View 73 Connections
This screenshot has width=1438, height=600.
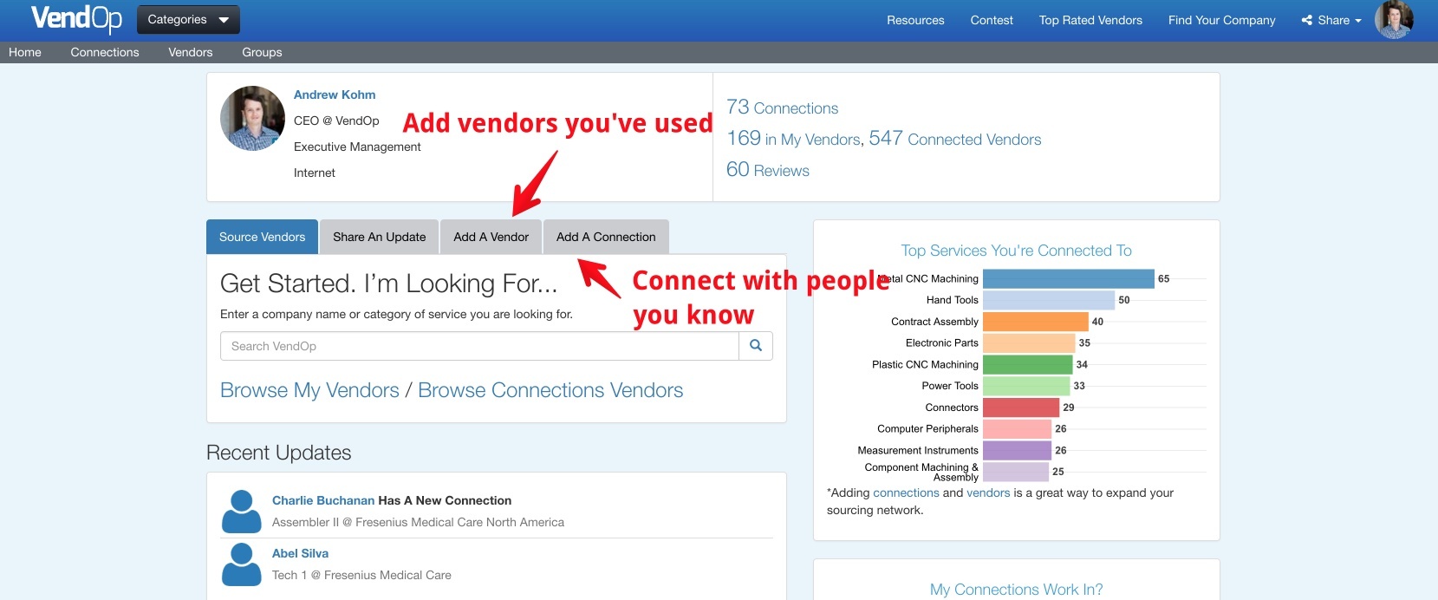pyautogui.click(x=782, y=108)
